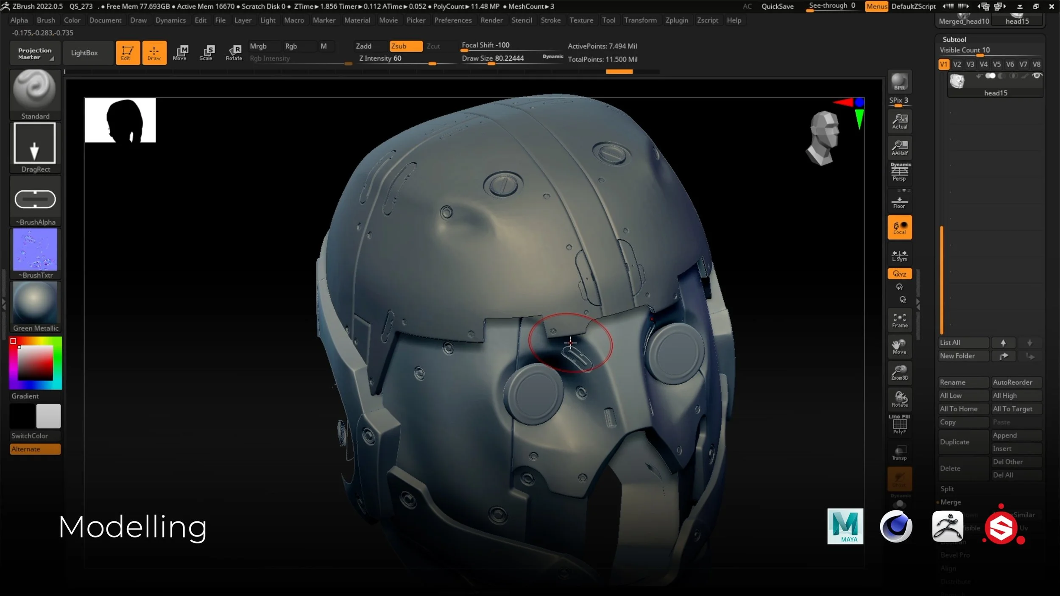Open the BrushAlpha selector

click(35, 201)
